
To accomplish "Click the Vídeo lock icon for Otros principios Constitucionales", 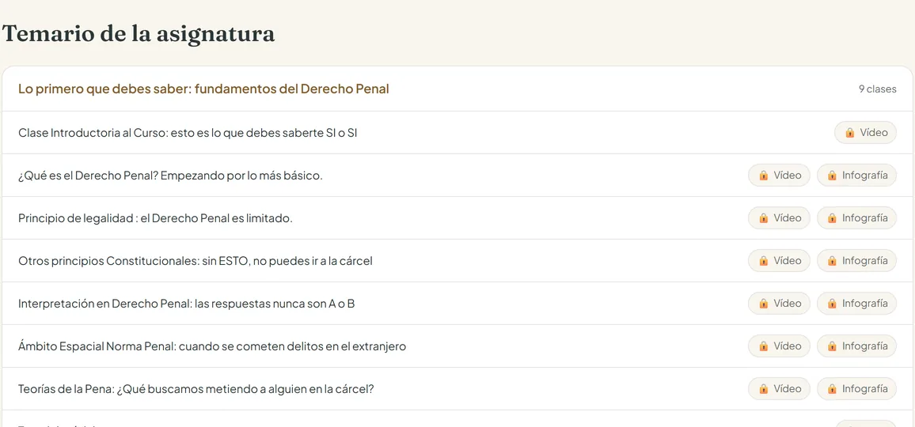I will point(763,261).
